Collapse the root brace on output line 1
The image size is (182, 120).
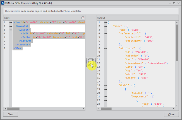pyautogui.click(x=106, y=23)
